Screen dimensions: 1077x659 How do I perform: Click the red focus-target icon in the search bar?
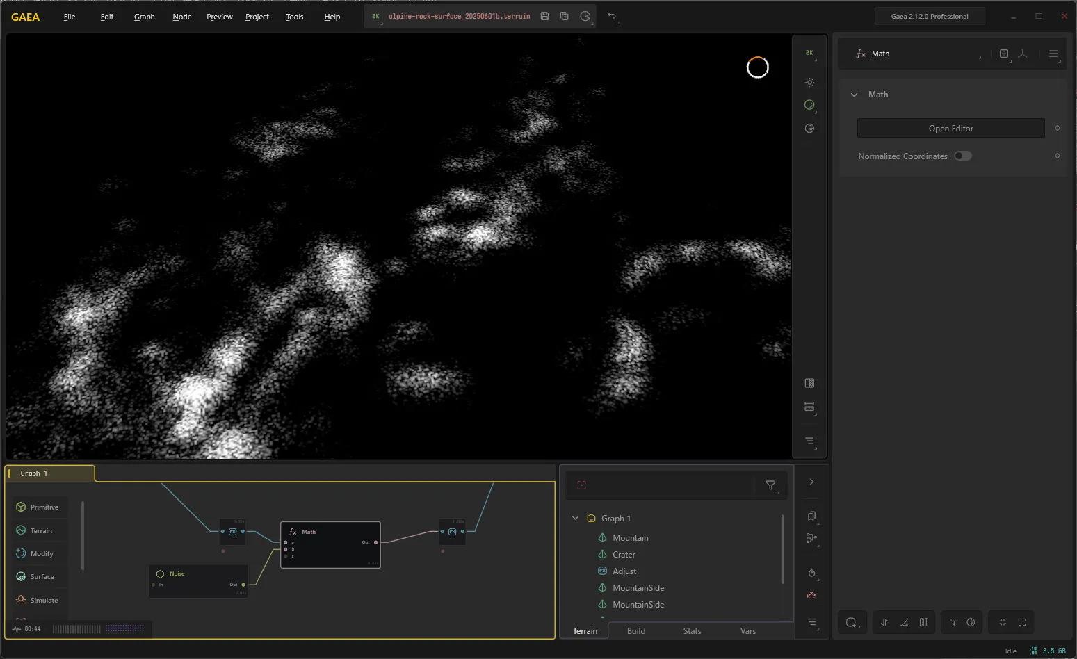click(582, 485)
